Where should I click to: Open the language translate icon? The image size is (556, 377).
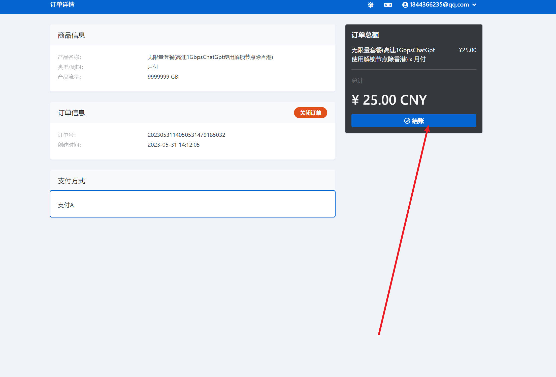pyautogui.click(x=388, y=5)
